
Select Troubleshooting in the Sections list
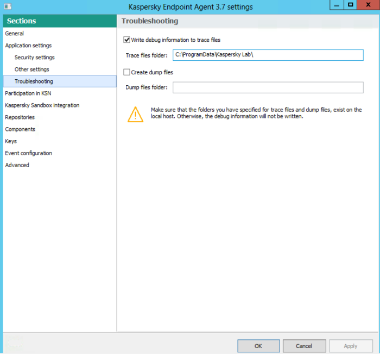point(60,81)
